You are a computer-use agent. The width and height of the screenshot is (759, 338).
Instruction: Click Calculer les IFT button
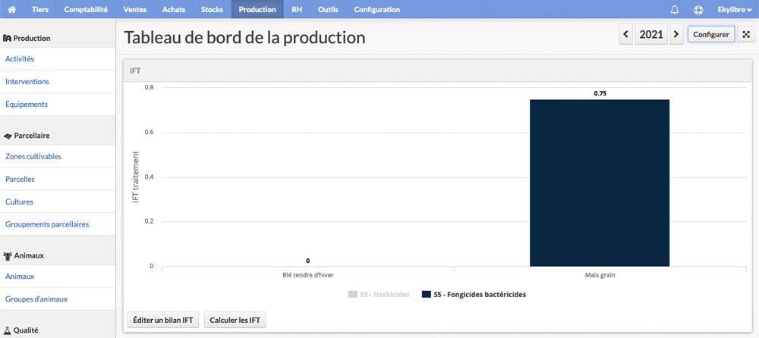click(x=235, y=320)
